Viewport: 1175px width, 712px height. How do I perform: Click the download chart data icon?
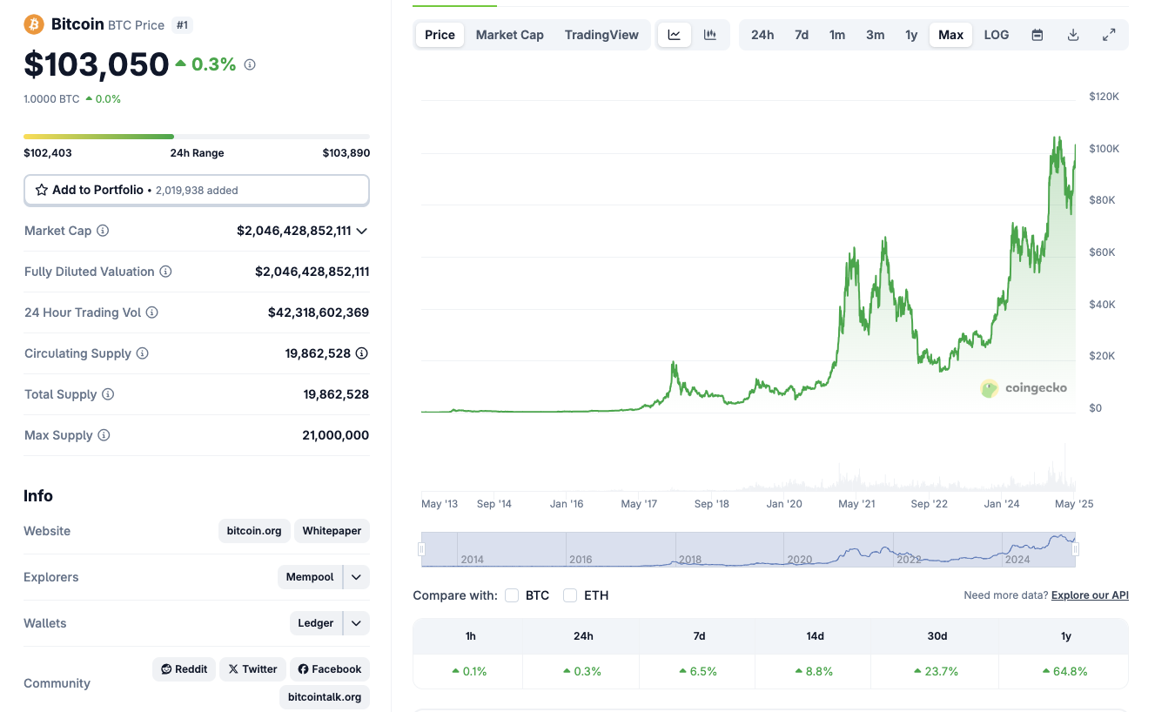click(x=1073, y=35)
